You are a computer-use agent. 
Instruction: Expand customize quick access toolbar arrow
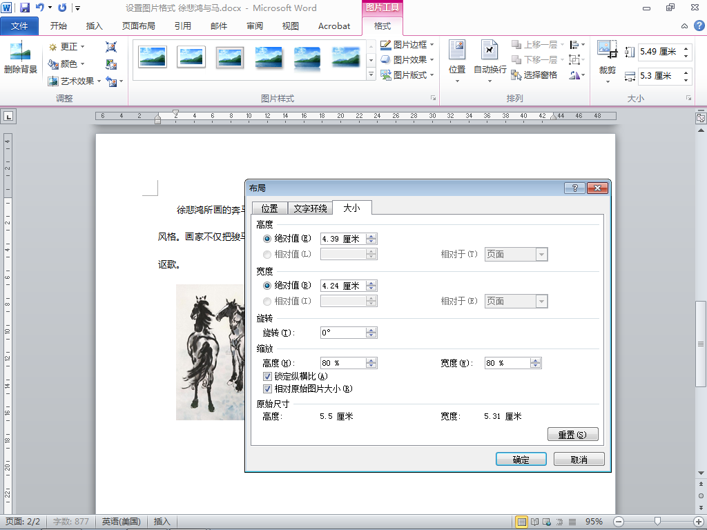(77, 8)
